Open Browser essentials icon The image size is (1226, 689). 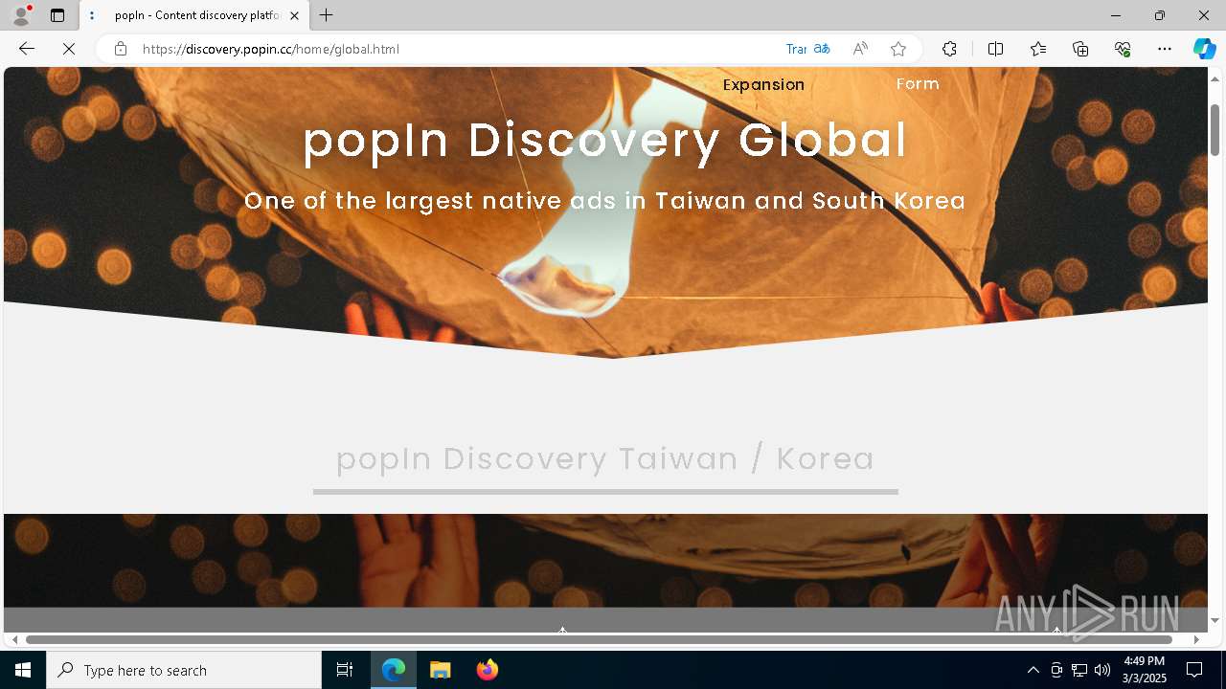pos(1123,49)
